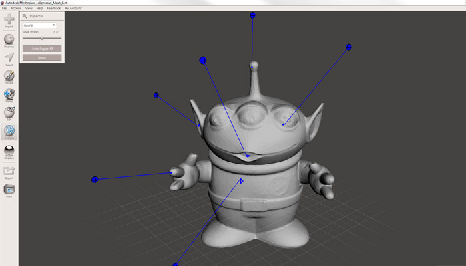Expand the Flat Fill dropdown
466x266 pixels.
click(39, 25)
